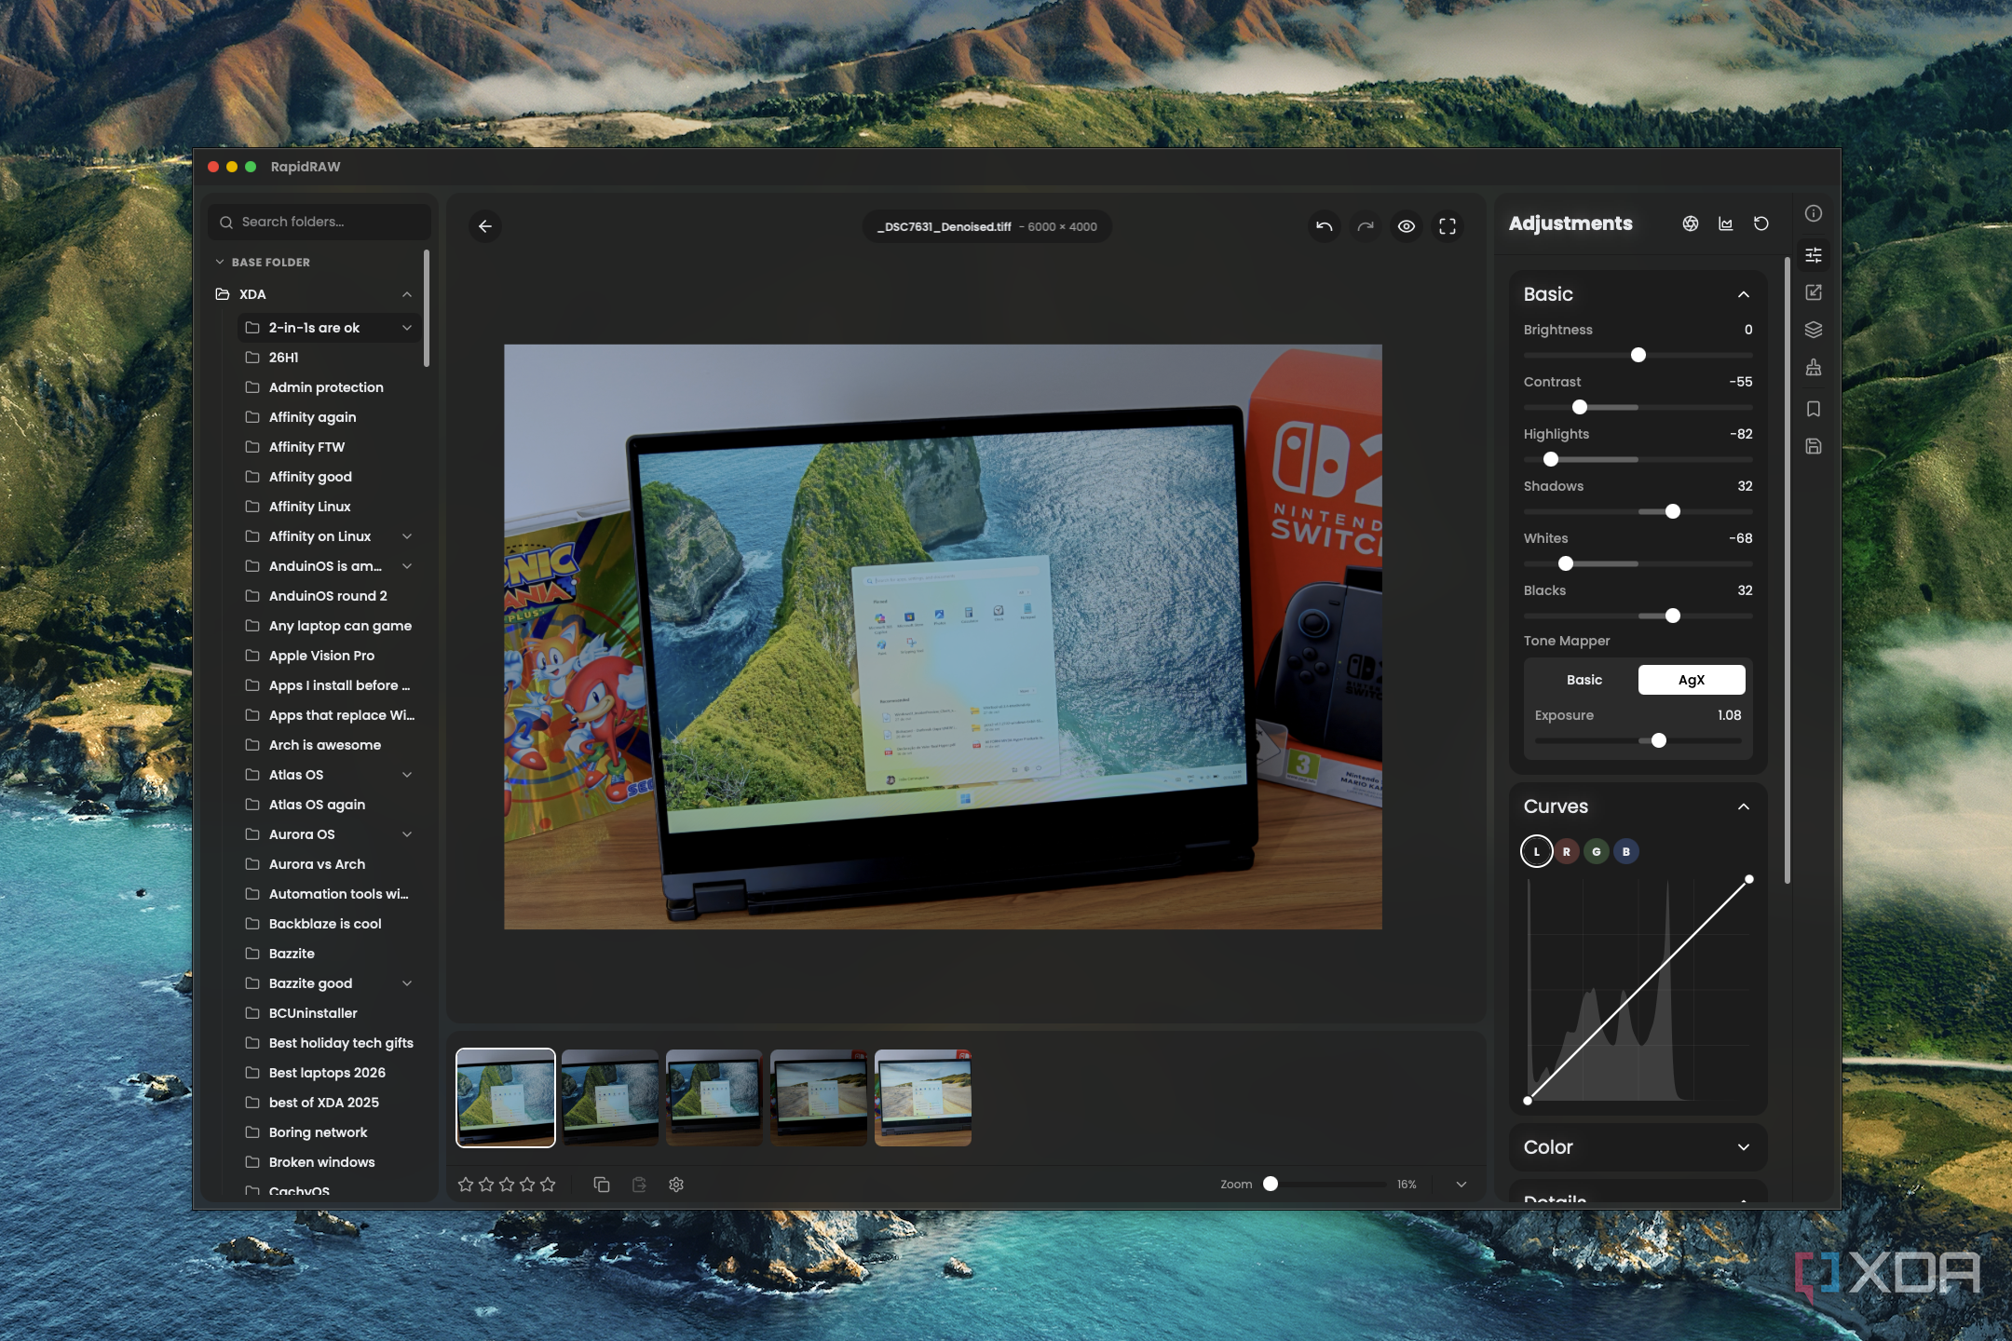Click the Brightness slider handle
The image size is (2012, 1341).
coord(1638,355)
